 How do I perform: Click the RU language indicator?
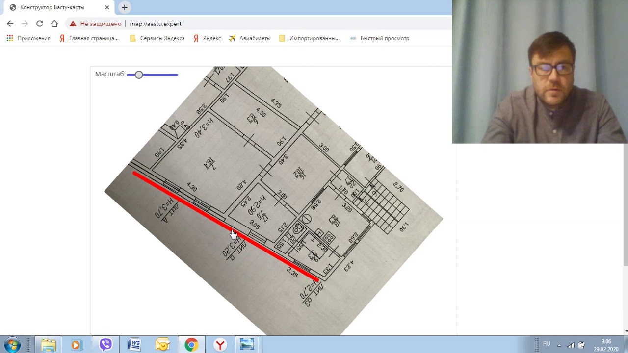pyautogui.click(x=547, y=344)
